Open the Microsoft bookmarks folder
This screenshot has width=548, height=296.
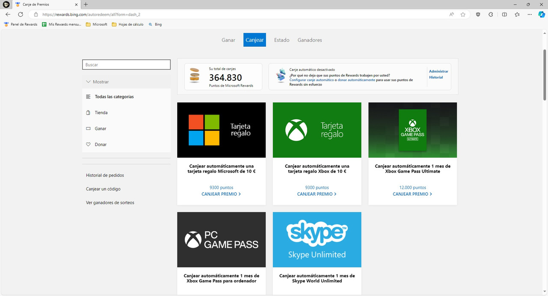[x=96, y=24]
